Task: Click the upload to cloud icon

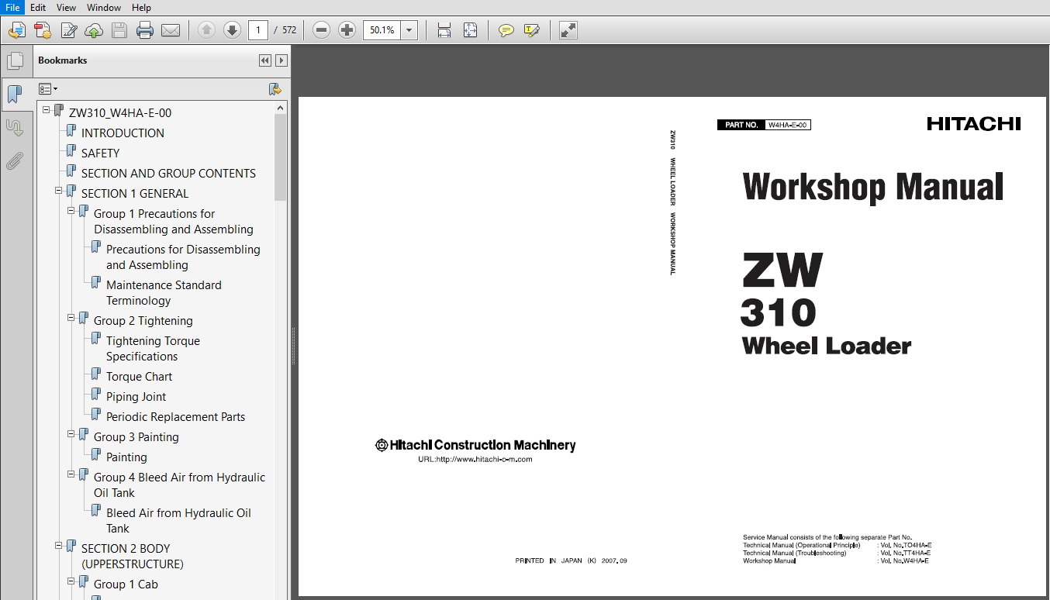Action: [x=94, y=31]
